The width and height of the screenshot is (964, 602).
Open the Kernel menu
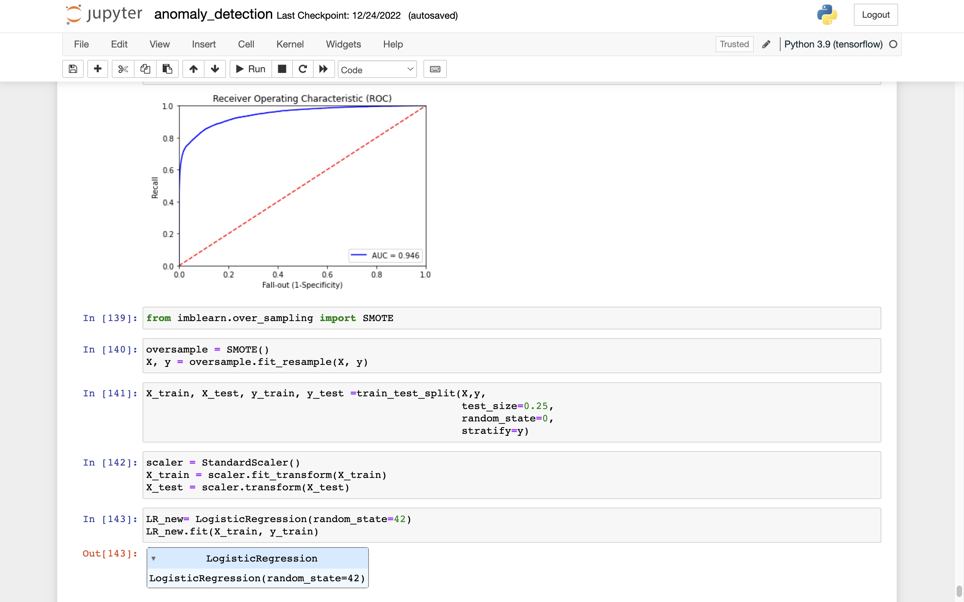(290, 44)
